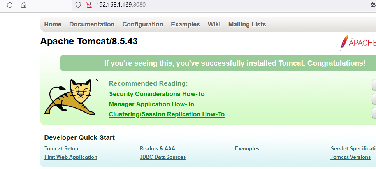Open Manager Application How-To link
Viewport: 376px width, 169px height.
(x=151, y=104)
